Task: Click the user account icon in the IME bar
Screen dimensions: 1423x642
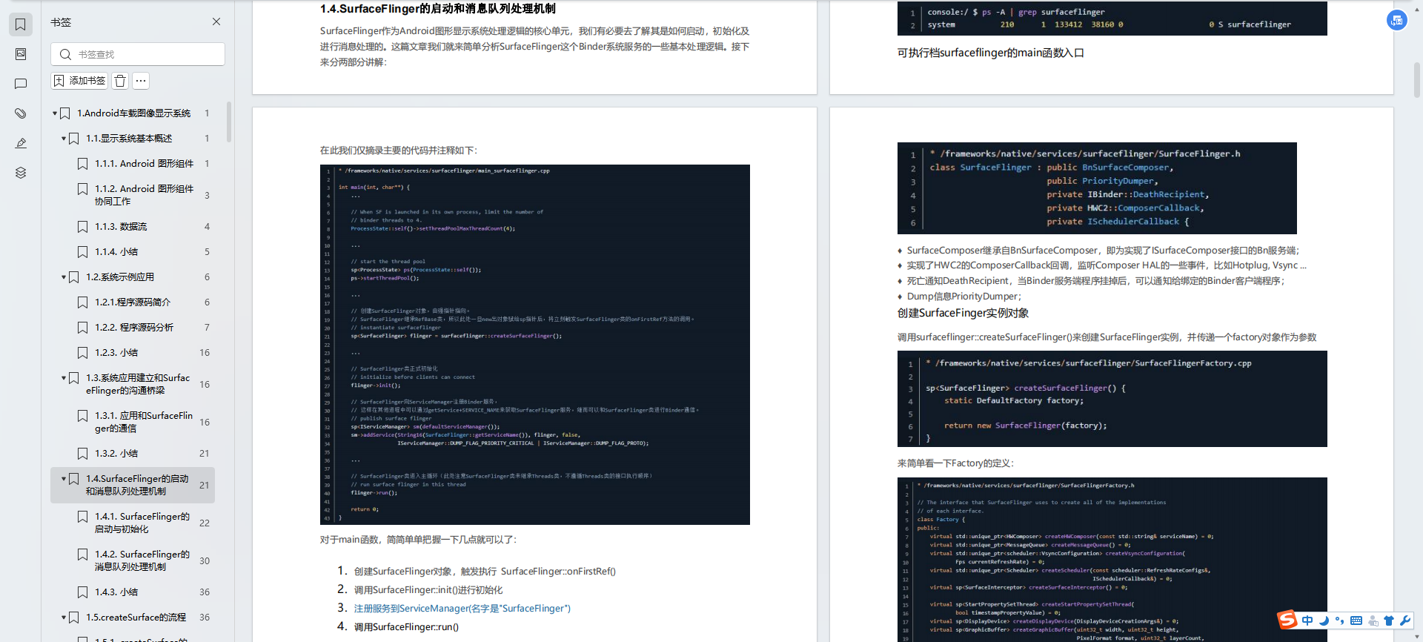Action: click(1373, 621)
